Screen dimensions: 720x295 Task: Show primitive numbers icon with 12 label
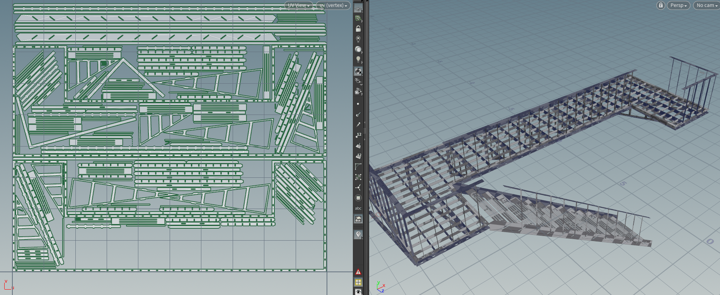click(x=358, y=156)
